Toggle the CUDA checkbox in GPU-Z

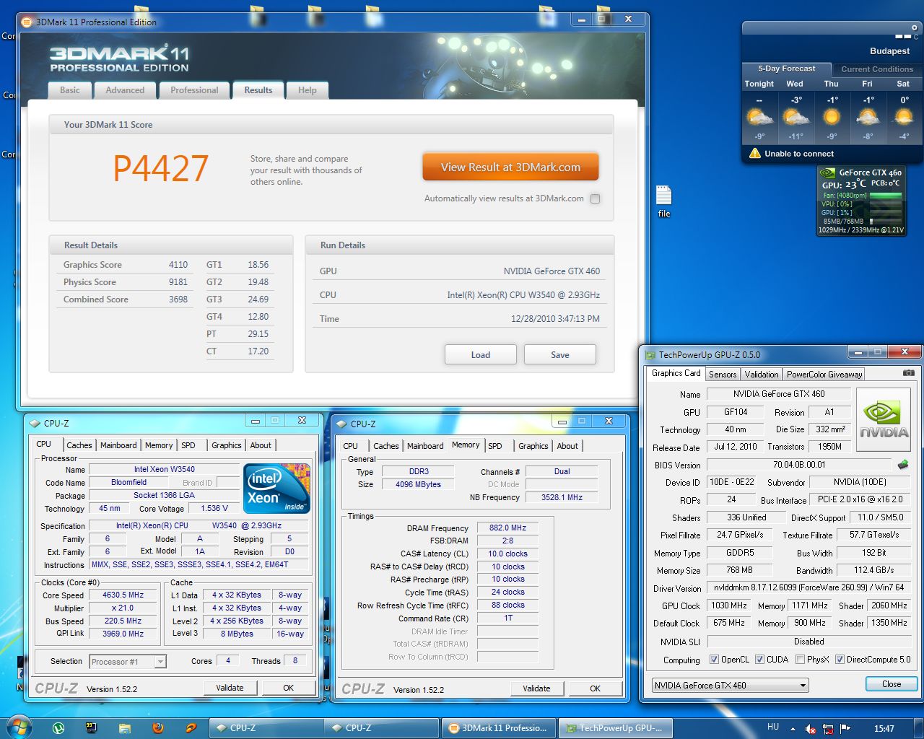coord(759,659)
